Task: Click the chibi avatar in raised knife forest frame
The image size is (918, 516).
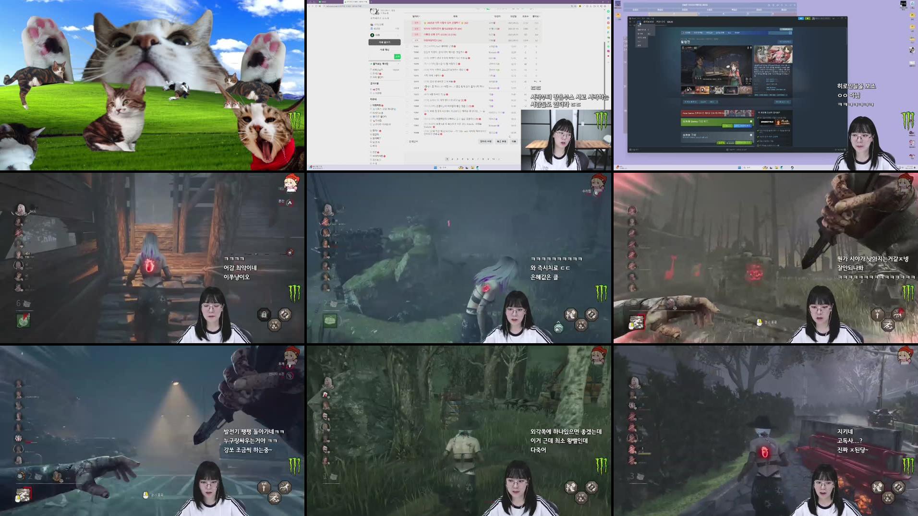Action: point(905,183)
